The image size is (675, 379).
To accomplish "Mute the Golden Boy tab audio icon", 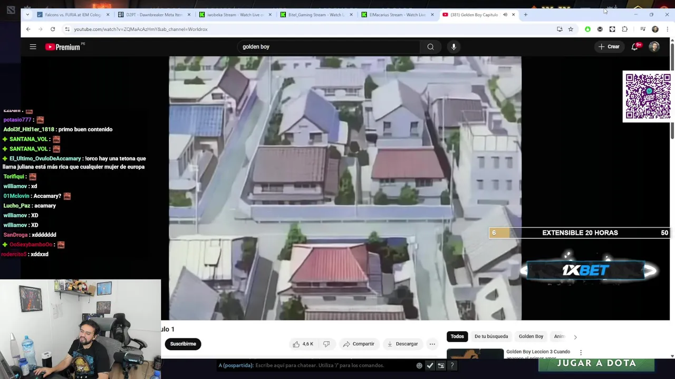I will 505,15.
